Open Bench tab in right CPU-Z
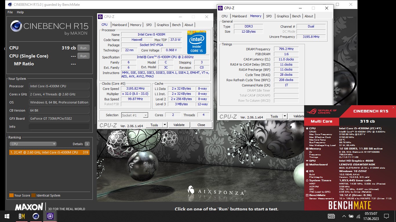The width and height of the screenshot is (396, 222). coord(297,16)
